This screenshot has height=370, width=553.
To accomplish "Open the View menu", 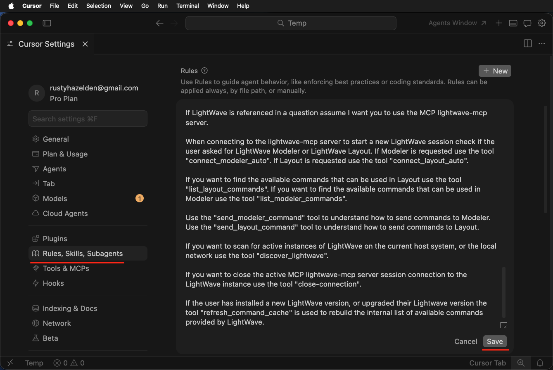I will [126, 6].
